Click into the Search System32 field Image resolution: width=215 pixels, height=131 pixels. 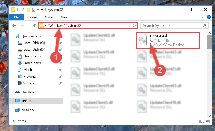pos(172,25)
